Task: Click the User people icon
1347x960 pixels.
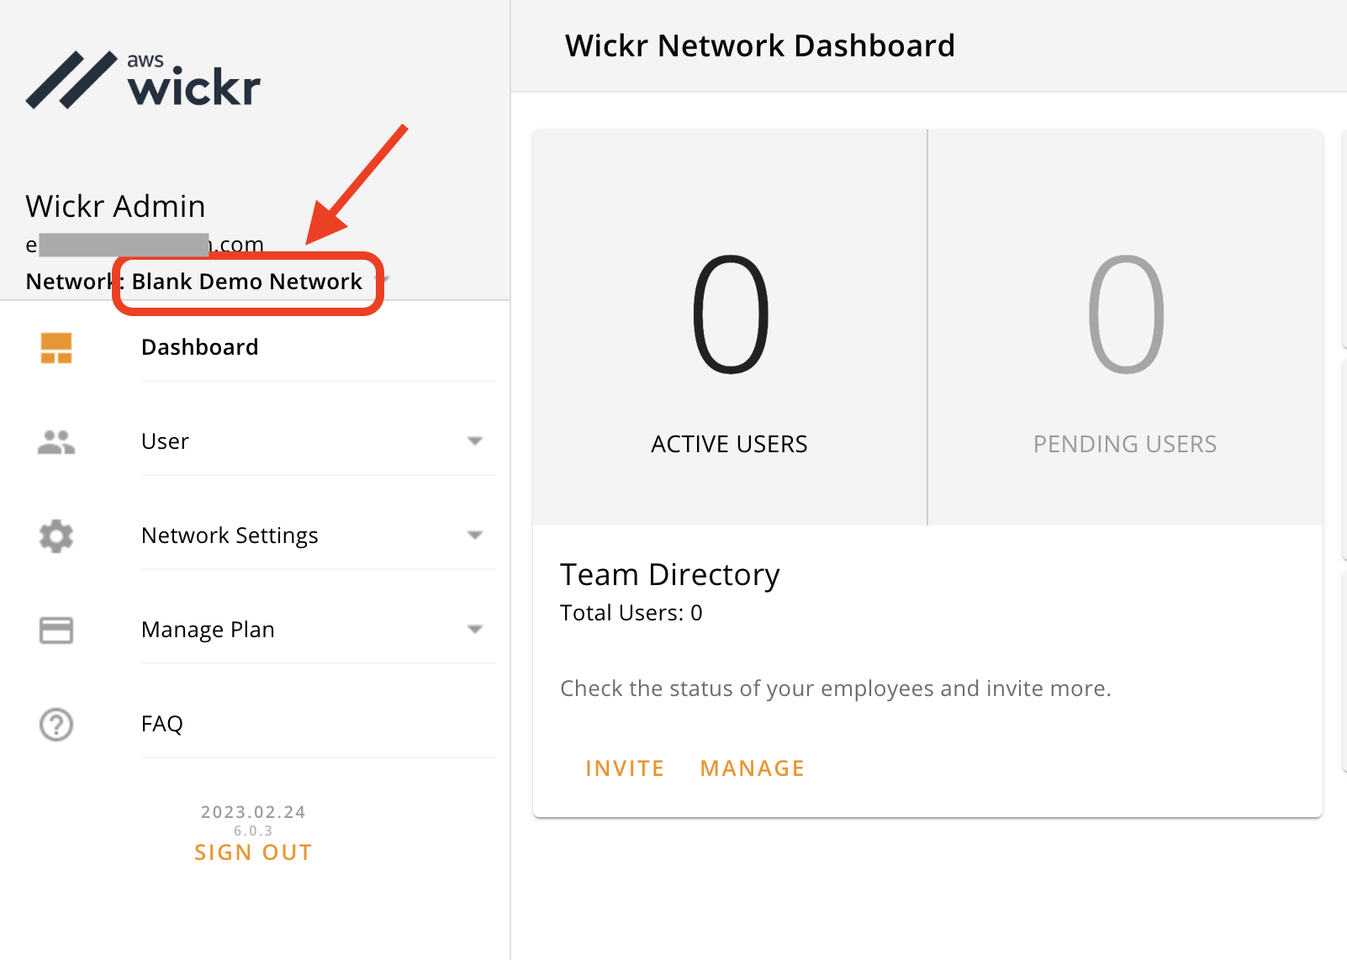Action: tap(56, 442)
